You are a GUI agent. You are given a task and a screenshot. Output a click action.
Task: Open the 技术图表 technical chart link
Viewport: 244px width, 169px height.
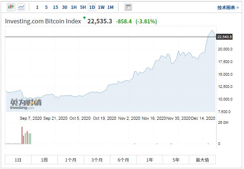(x=228, y=7)
